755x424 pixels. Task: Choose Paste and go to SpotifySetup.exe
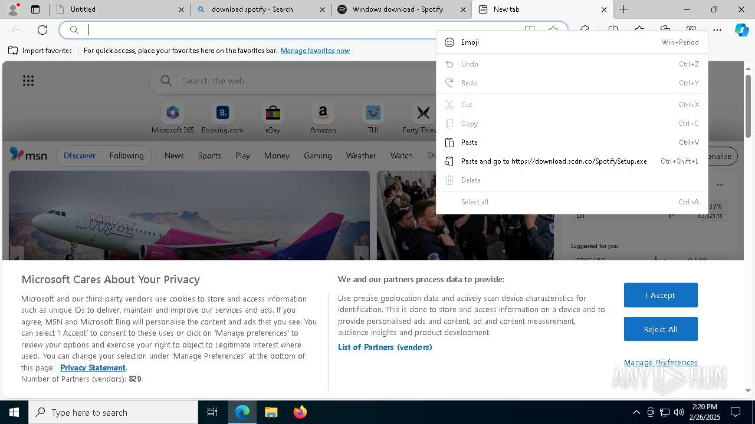[572, 161]
